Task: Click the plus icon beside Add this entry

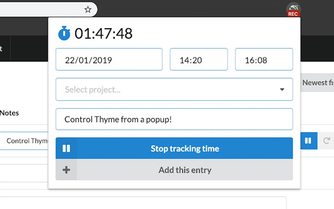Action: tap(66, 170)
